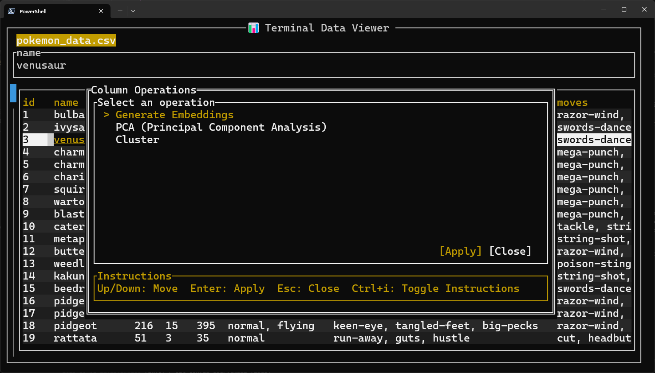Select Generate Embeddings operation
Image resolution: width=655 pixels, height=373 pixels.
[x=174, y=115]
